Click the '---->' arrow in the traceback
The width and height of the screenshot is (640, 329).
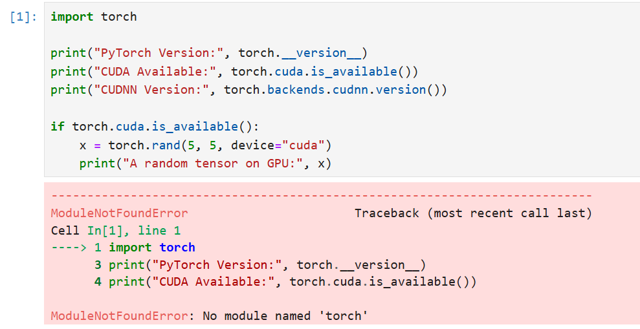pos(69,248)
